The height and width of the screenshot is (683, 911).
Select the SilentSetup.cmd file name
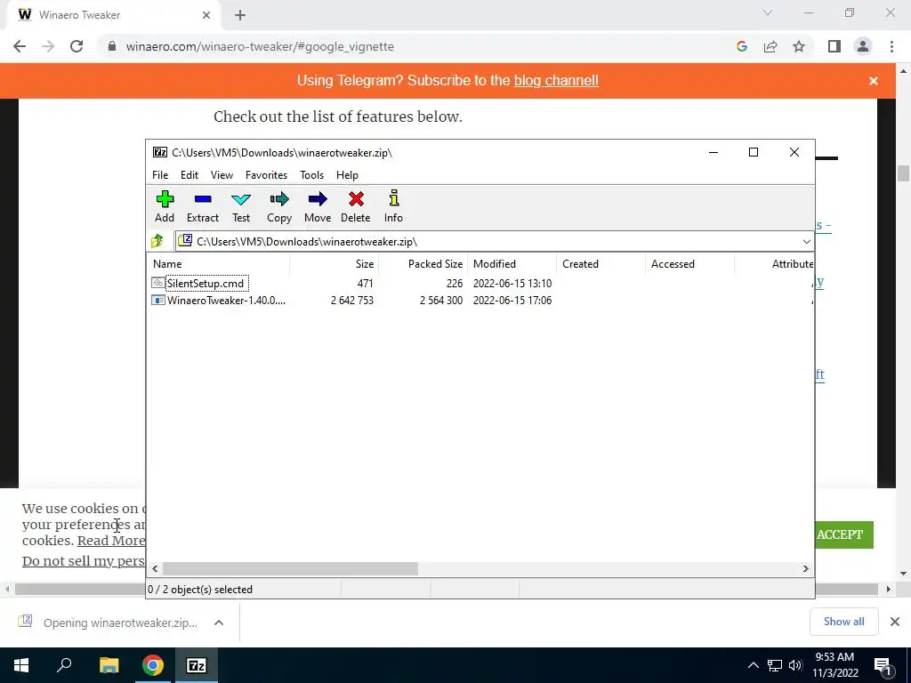[x=206, y=284]
